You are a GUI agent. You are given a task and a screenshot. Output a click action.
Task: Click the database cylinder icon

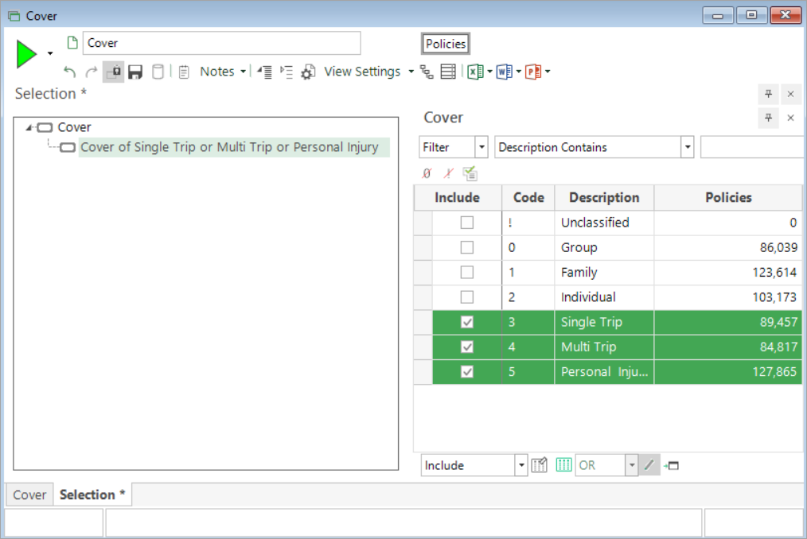[158, 72]
